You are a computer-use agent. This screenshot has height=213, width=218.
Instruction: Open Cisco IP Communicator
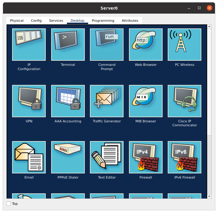184,101
